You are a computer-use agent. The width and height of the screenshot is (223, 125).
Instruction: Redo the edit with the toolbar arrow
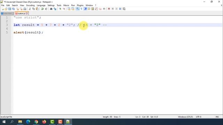pyautogui.click(x=46, y=9)
